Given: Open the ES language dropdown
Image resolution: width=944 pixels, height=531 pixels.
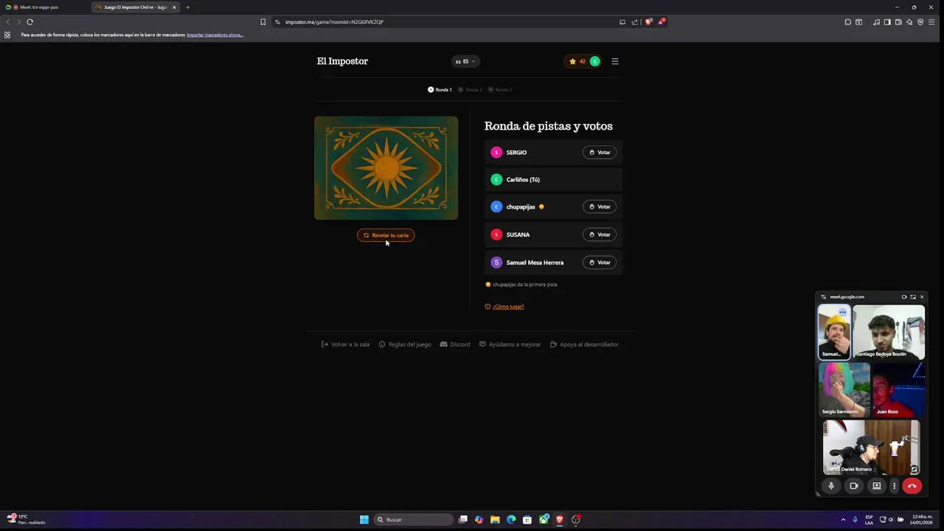Looking at the screenshot, I should [465, 61].
